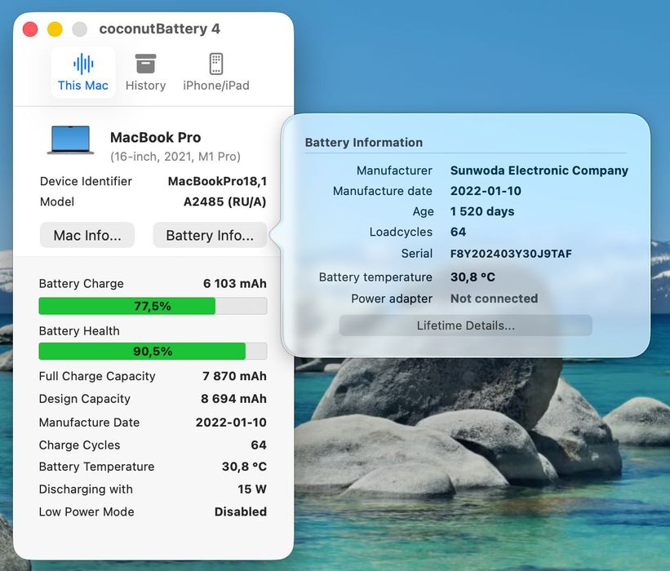Click the Battery Health 90,5% bar
This screenshot has width=670, height=571.
pos(153,351)
